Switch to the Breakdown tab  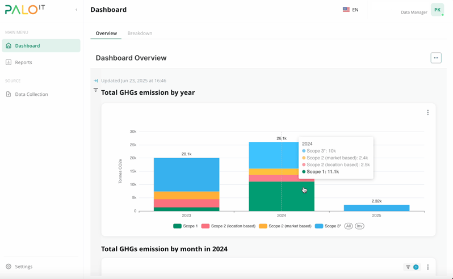pos(140,33)
